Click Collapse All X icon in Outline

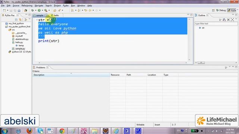point(228,20)
